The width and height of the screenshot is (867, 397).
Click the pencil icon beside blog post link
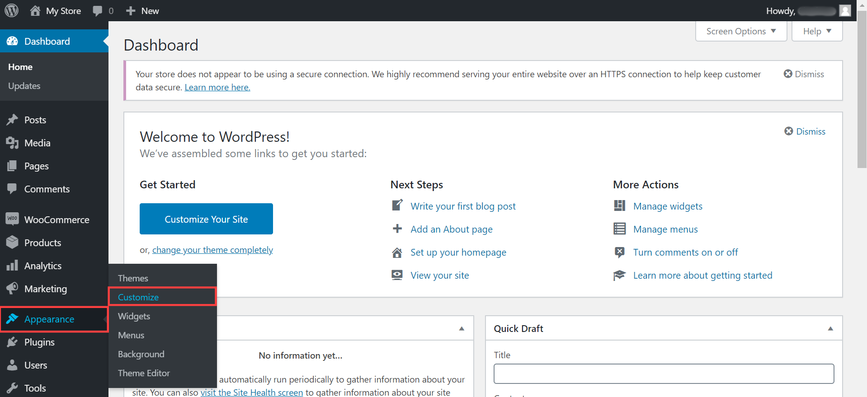click(x=397, y=206)
